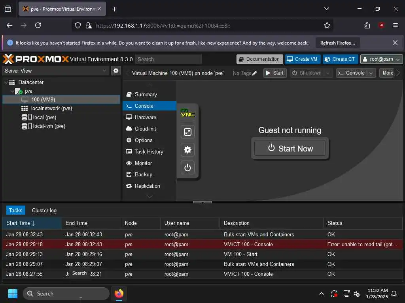Toggle fullscreen in noVNC control bar

tap(187, 132)
